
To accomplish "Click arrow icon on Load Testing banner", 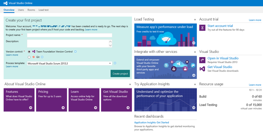I will pos(194,43).
